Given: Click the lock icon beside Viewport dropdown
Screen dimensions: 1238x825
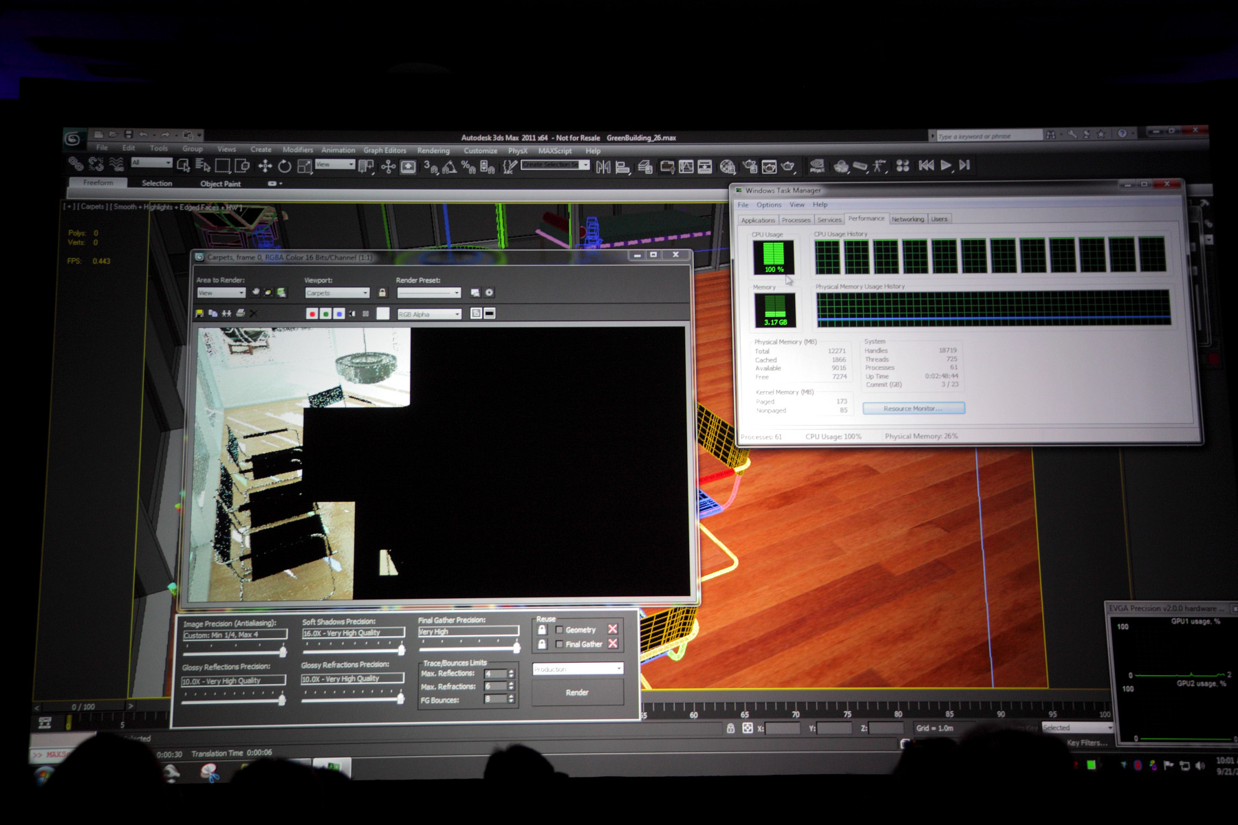Looking at the screenshot, I should tap(382, 293).
